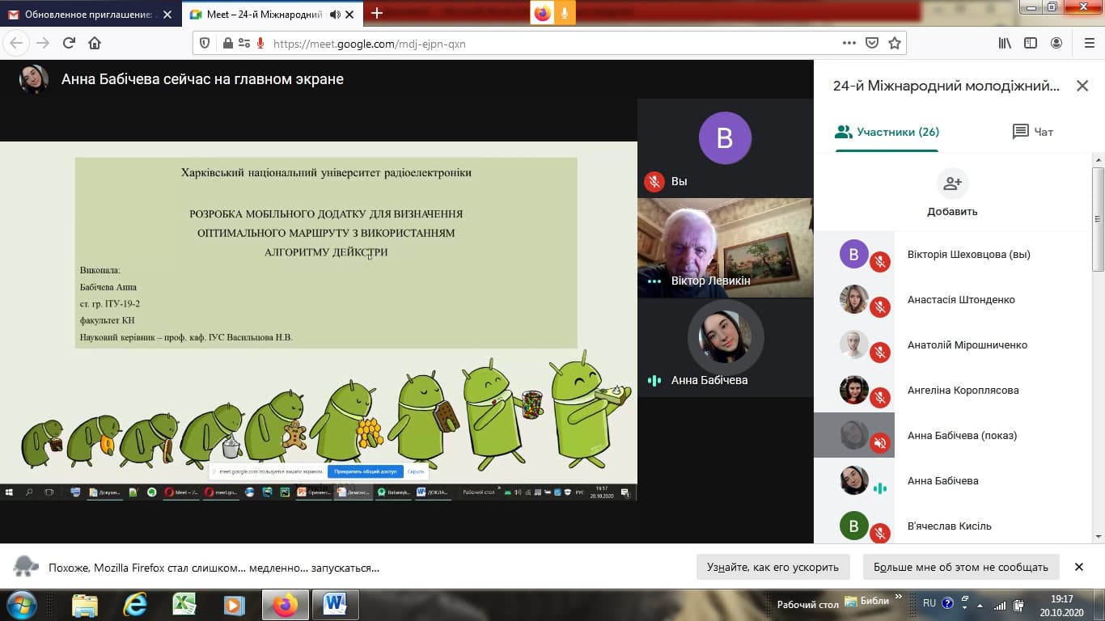The image size is (1105, 621).
Task: Launch Internet Explorer from taskbar
Action: pyautogui.click(x=134, y=605)
